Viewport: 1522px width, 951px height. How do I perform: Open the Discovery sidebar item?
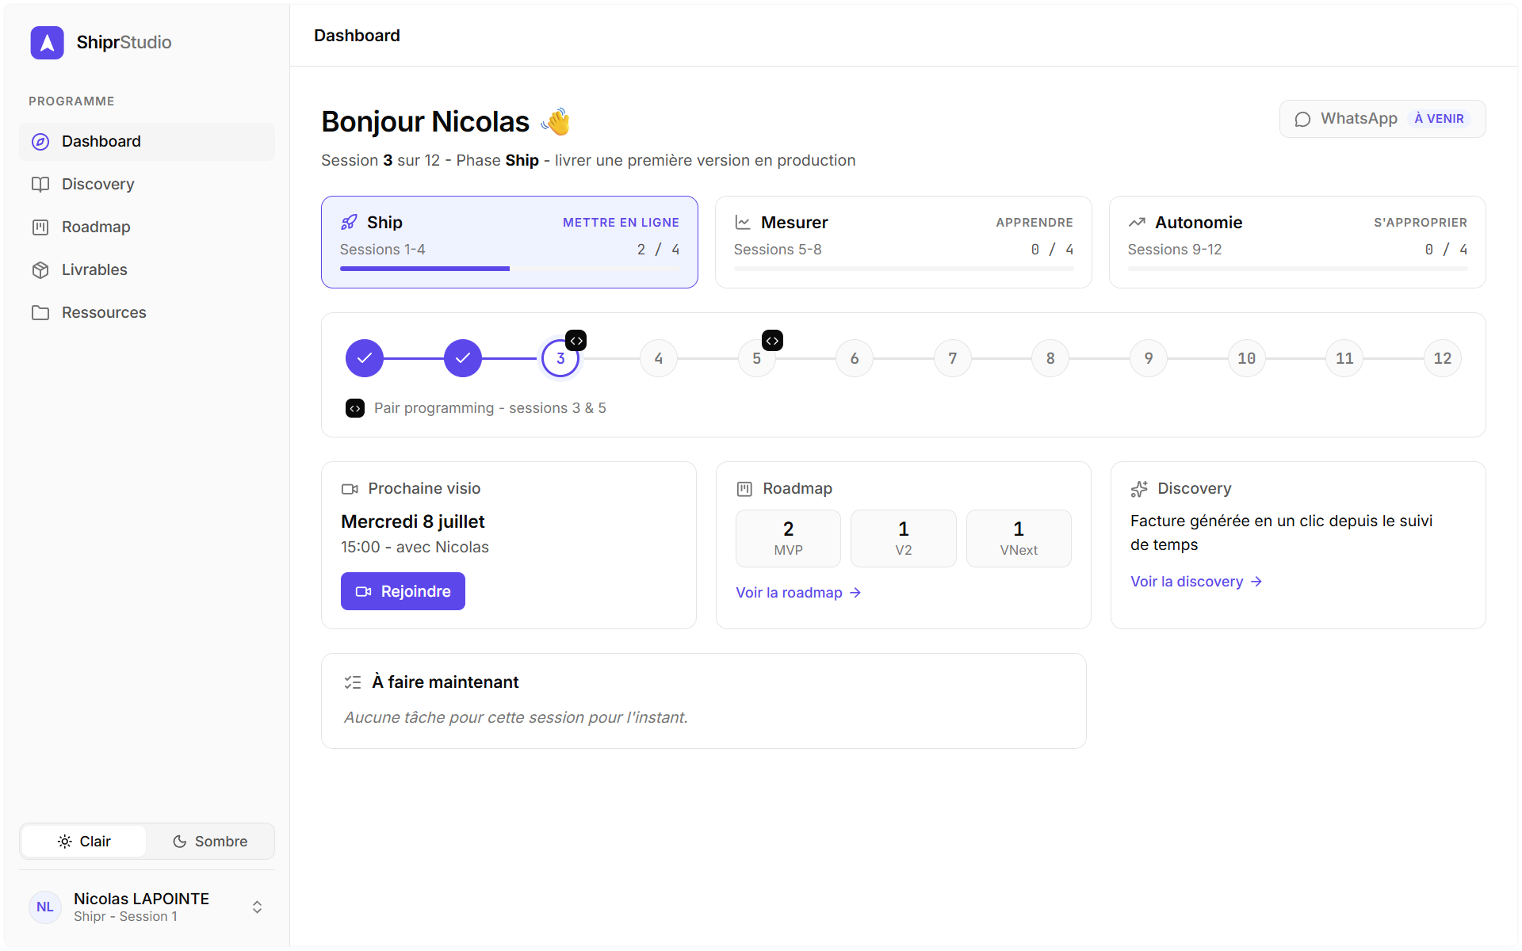147,184
